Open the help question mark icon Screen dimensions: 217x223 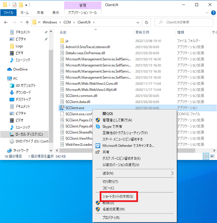[x=213, y=13]
